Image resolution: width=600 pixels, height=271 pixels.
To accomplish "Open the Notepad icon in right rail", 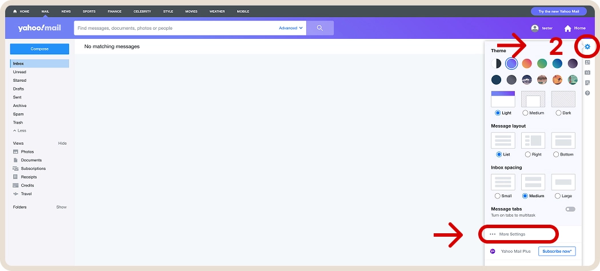I will point(587,83).
